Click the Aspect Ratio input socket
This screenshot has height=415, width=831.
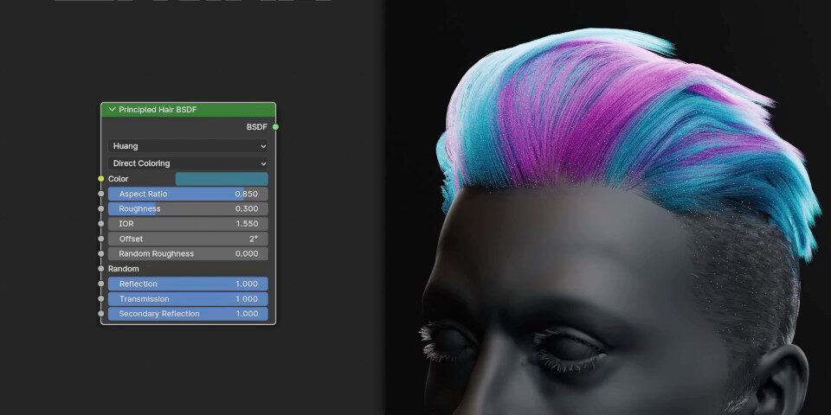click(x=101, y=194)
